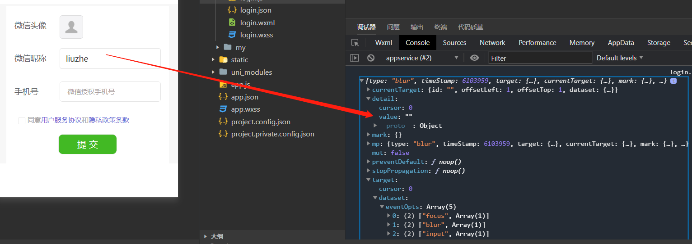Image resolution: width=692 pixels, height=244 pixels.
Task: Open app.json in the file tree
Action: [x=245, y=97]
